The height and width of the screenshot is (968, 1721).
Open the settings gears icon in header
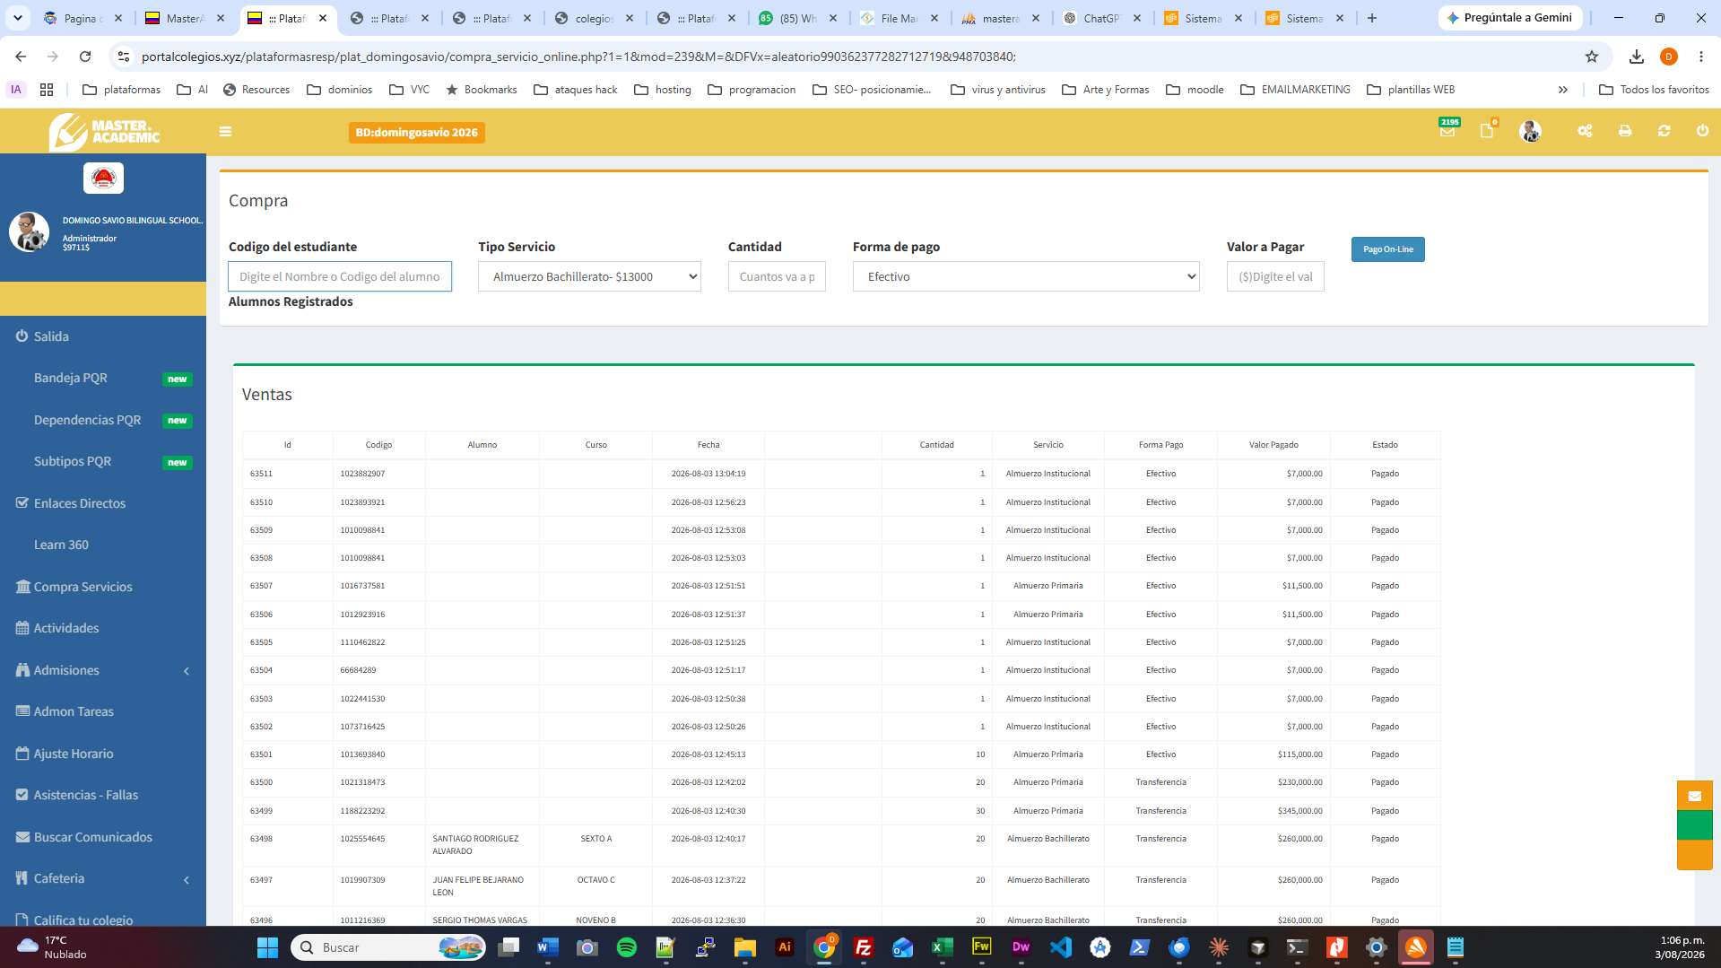point(1585,131)
